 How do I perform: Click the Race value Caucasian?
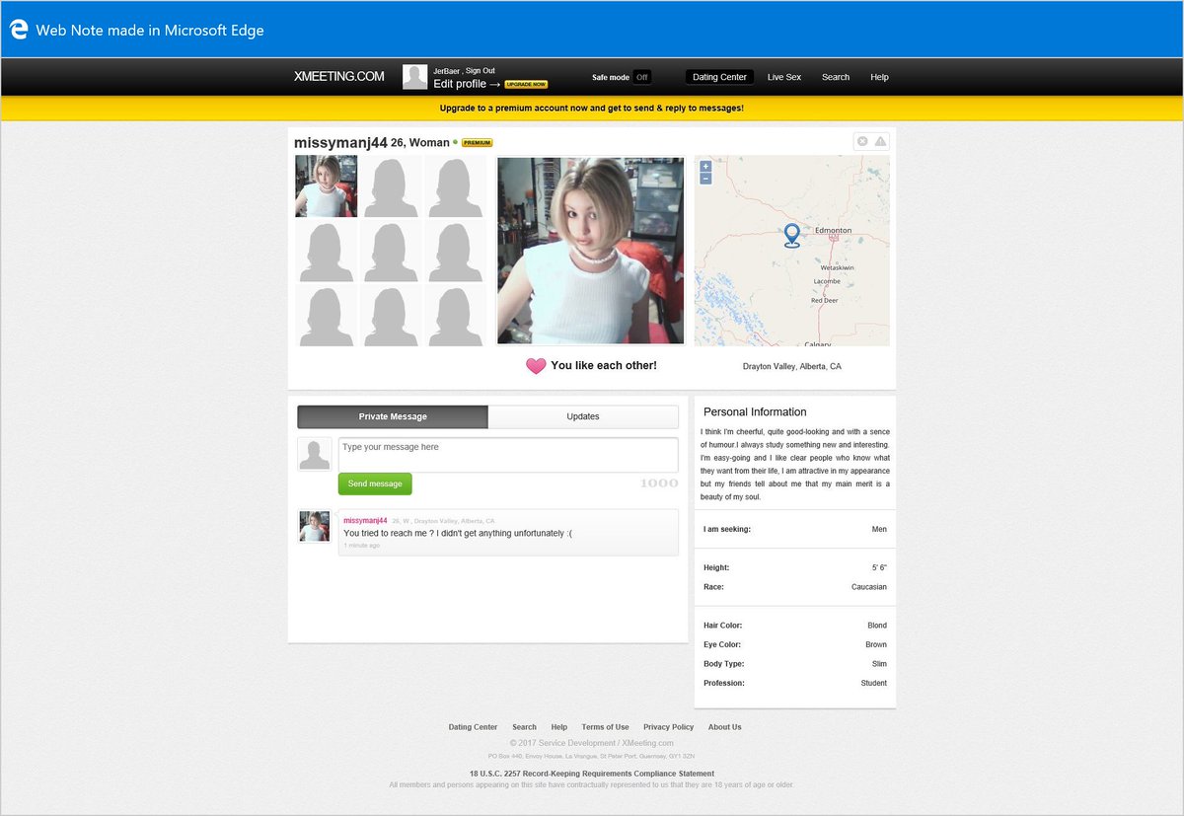[x=869, y=587]
